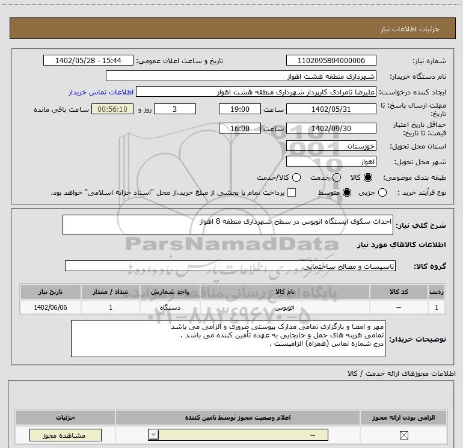The height and width of the screenshot is (448, 463).
Task: Toggle the Islamic treasury payment checkbox
Action: click(x=292, y=192)
